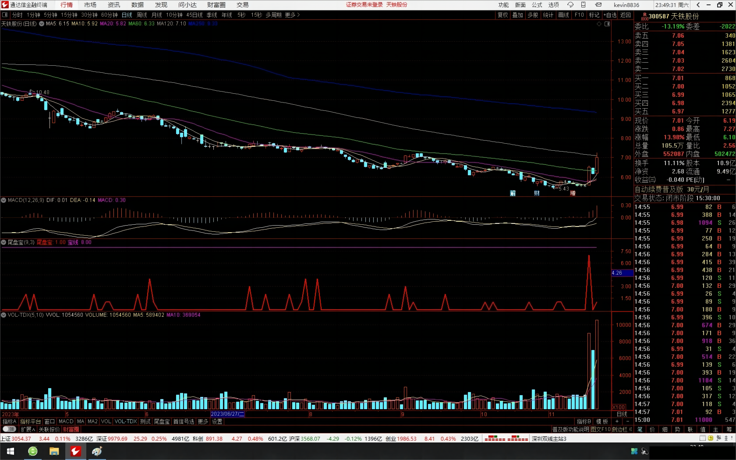The height and width of the screenshot is (460, 736).
Task: Click the satellite dish icon in status bar
Action: tap(719, 438)
